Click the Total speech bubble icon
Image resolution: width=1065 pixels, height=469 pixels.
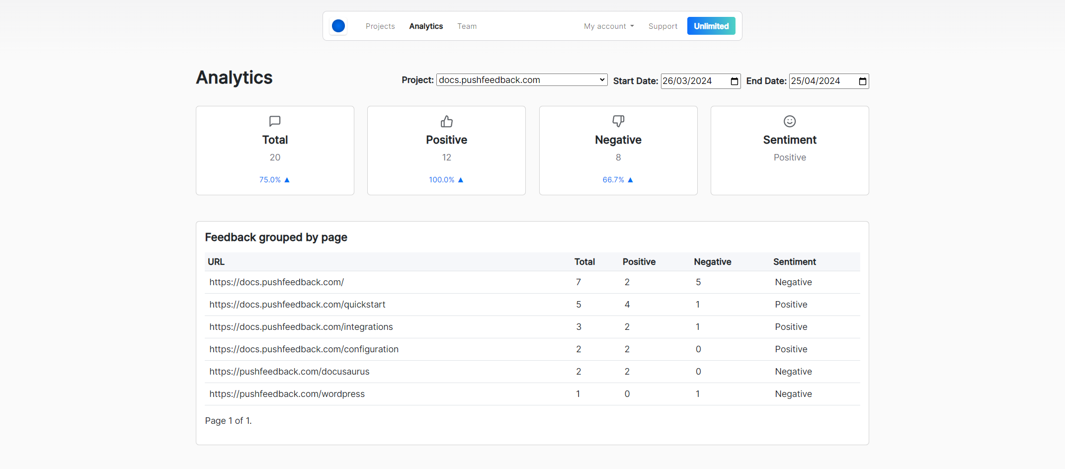[x=275, y=121]
